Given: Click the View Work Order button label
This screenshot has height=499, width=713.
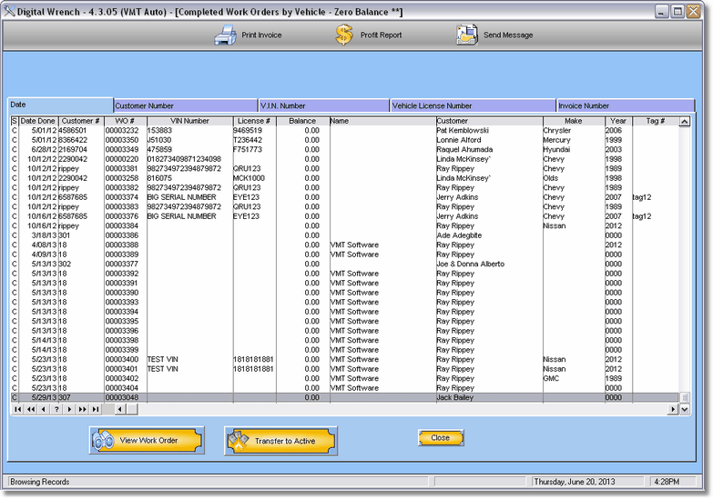Looking at the screenshot, I should tap(148, 441).
